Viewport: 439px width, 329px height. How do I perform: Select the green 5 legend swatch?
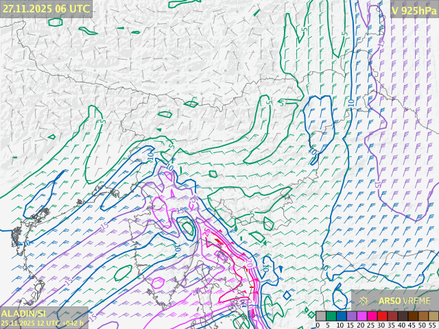point(330,315)
